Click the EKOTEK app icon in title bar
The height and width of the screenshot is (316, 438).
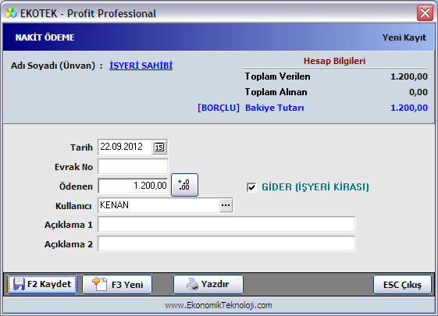tap(11, 12)
